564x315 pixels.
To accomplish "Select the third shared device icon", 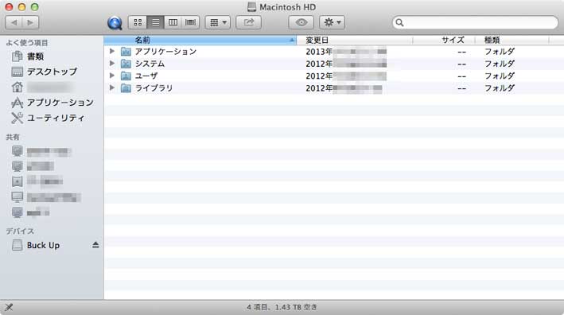I will coord(18,181).
